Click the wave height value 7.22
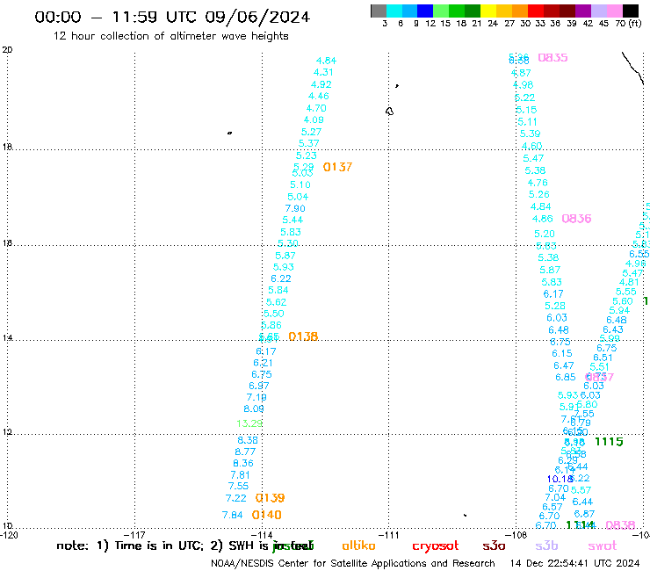Viewport: 650px width, 571px height. (236, 498)
